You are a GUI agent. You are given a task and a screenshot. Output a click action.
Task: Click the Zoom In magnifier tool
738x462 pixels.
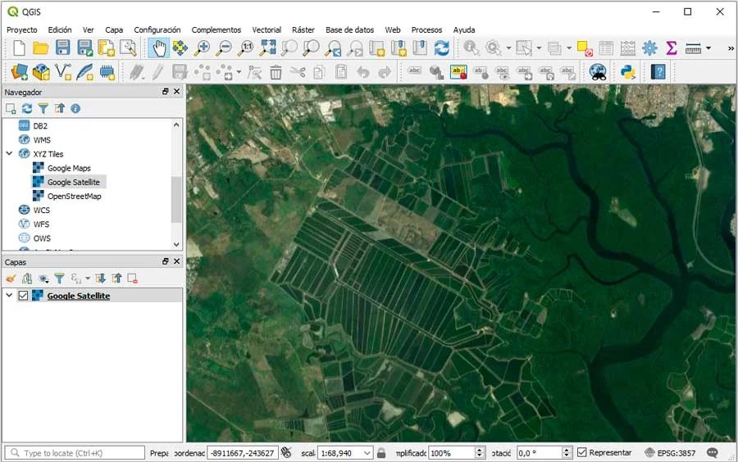pos(203,48)
